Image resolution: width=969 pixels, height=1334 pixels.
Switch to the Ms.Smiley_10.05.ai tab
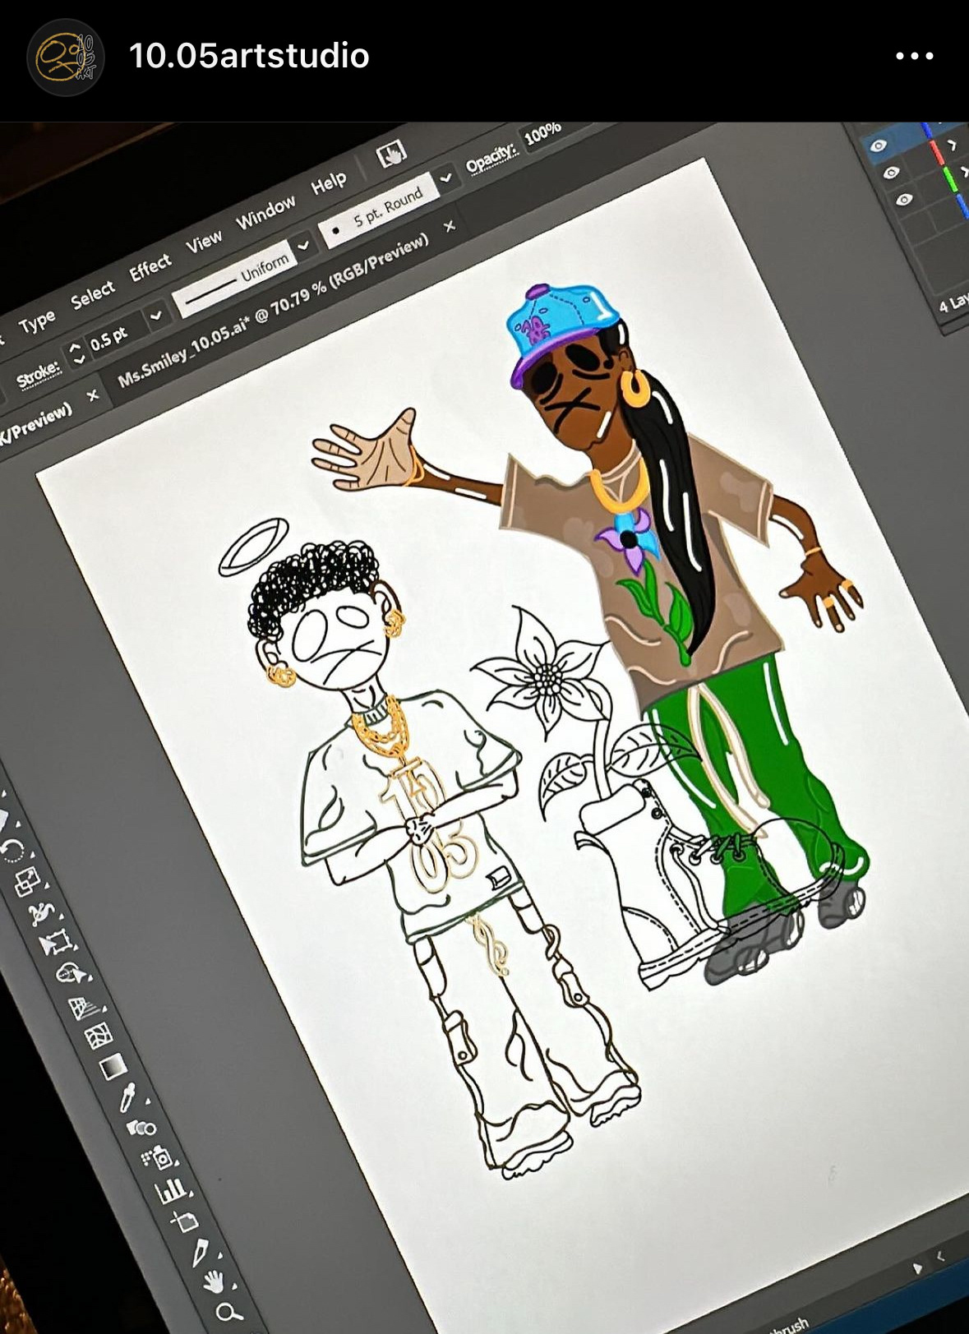pyautogui.click(x=273, y=310)
